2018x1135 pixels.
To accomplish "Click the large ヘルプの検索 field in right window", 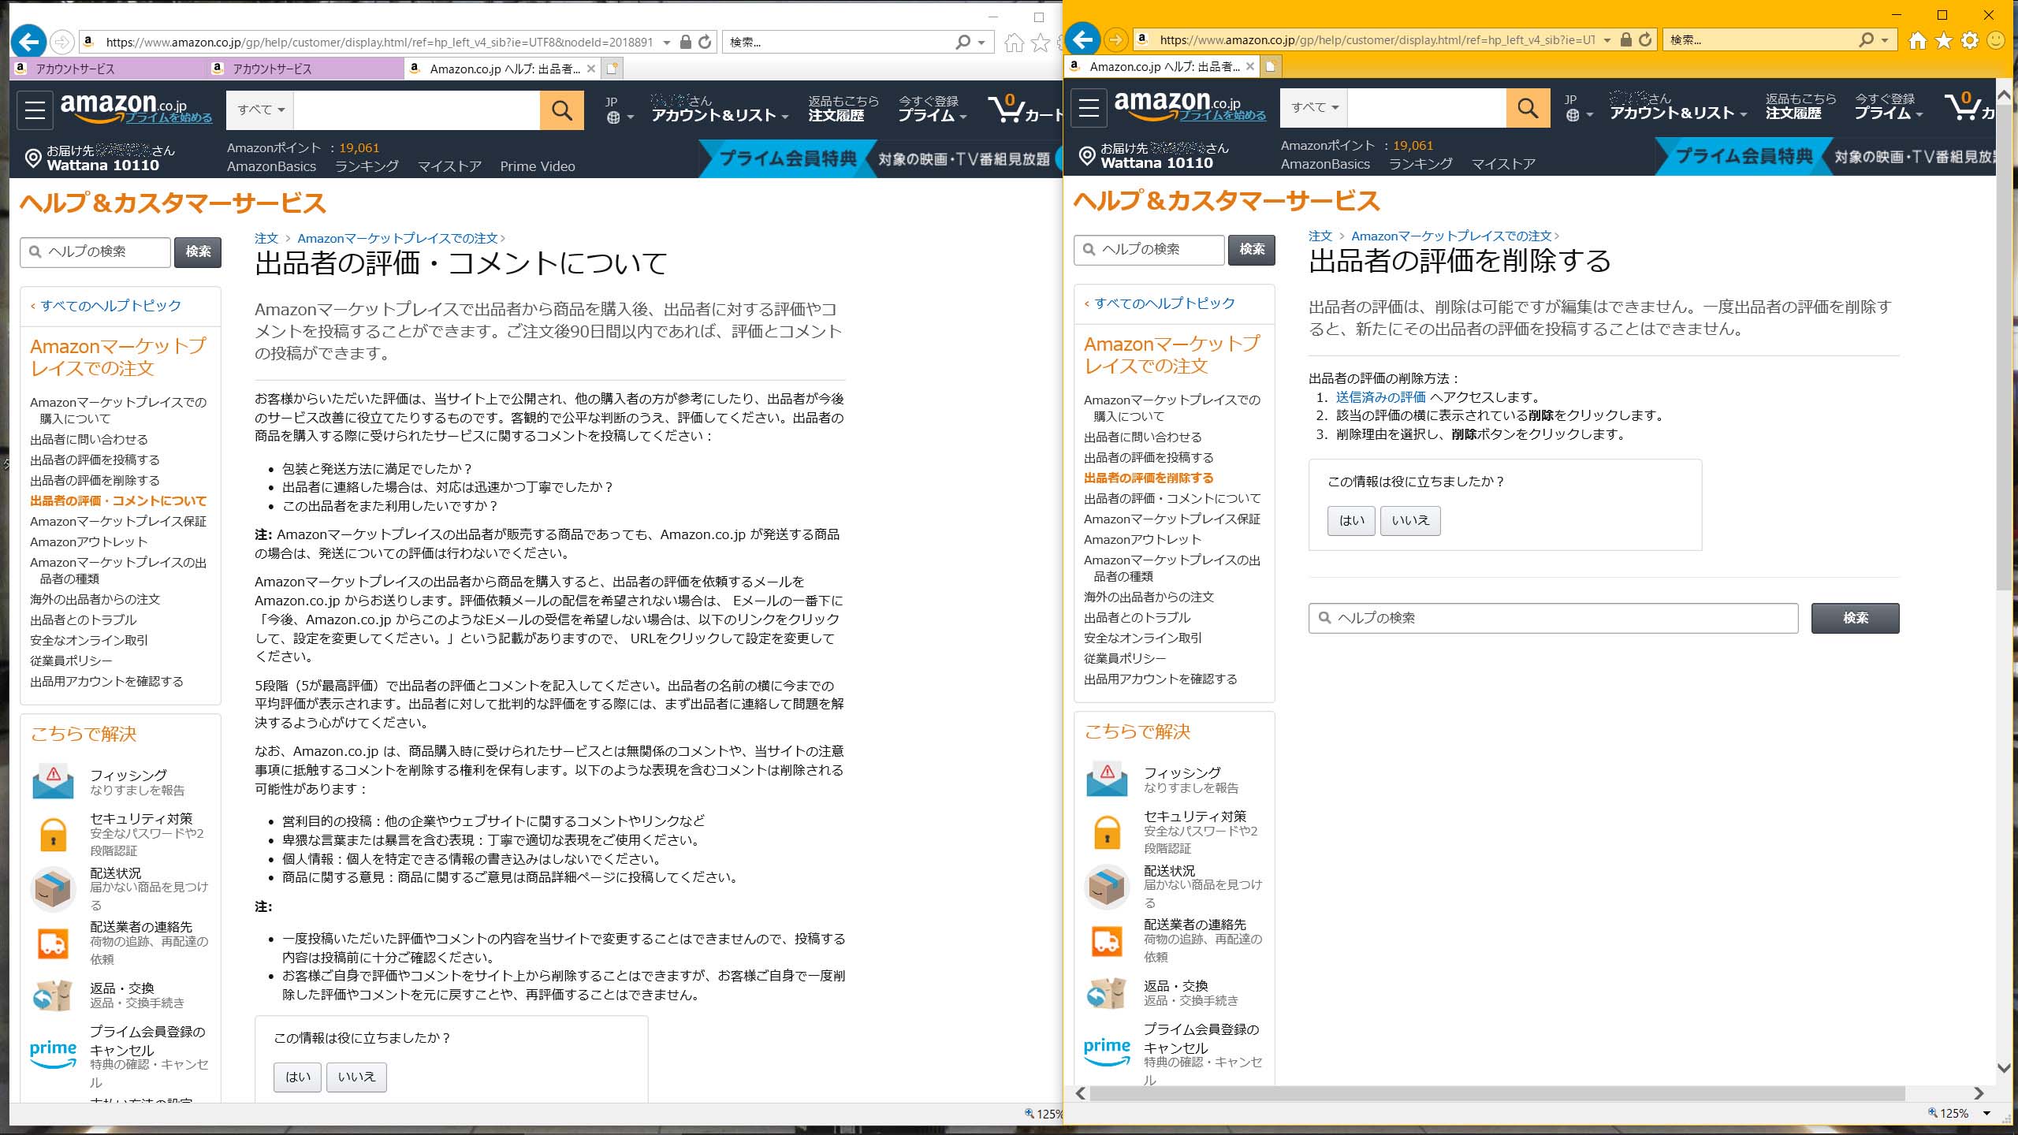I will click(x=1553, y=618).
